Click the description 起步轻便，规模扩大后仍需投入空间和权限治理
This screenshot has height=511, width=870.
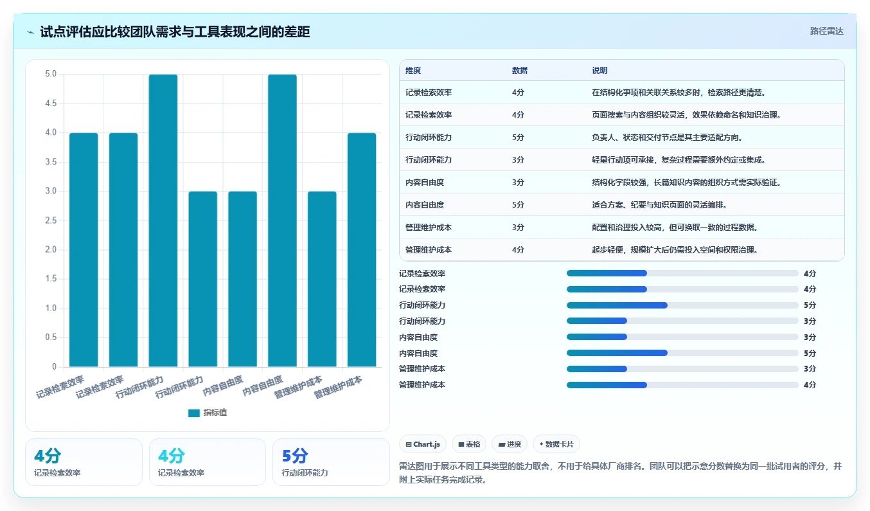point(675,249)
